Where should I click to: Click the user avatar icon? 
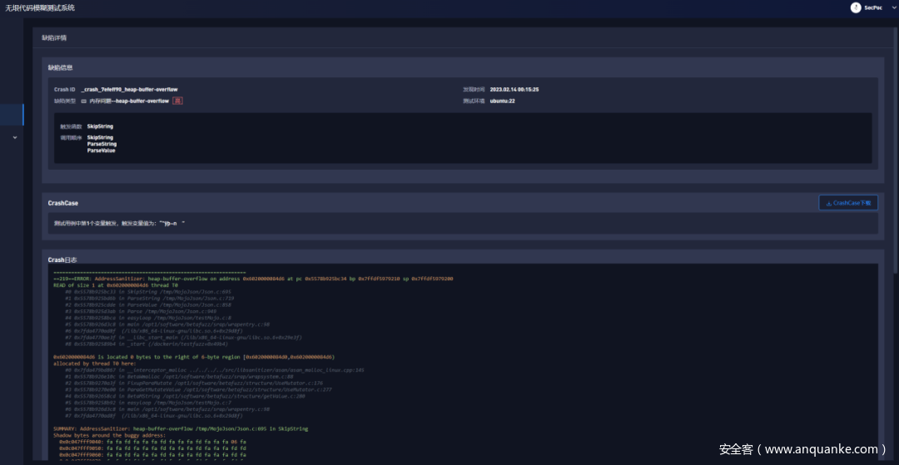point(856,7)
